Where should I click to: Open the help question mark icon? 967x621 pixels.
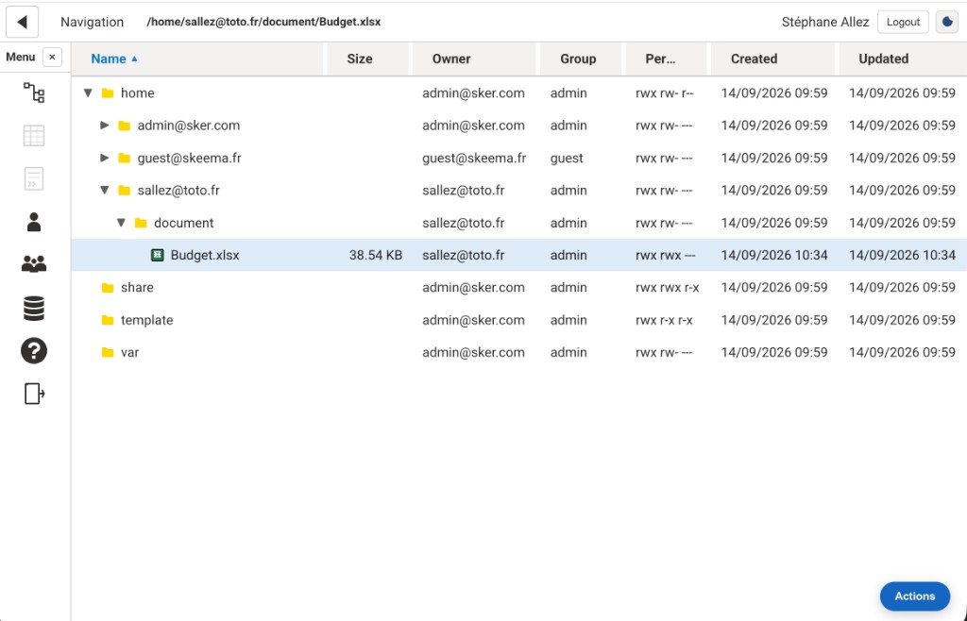coord(34,351)
